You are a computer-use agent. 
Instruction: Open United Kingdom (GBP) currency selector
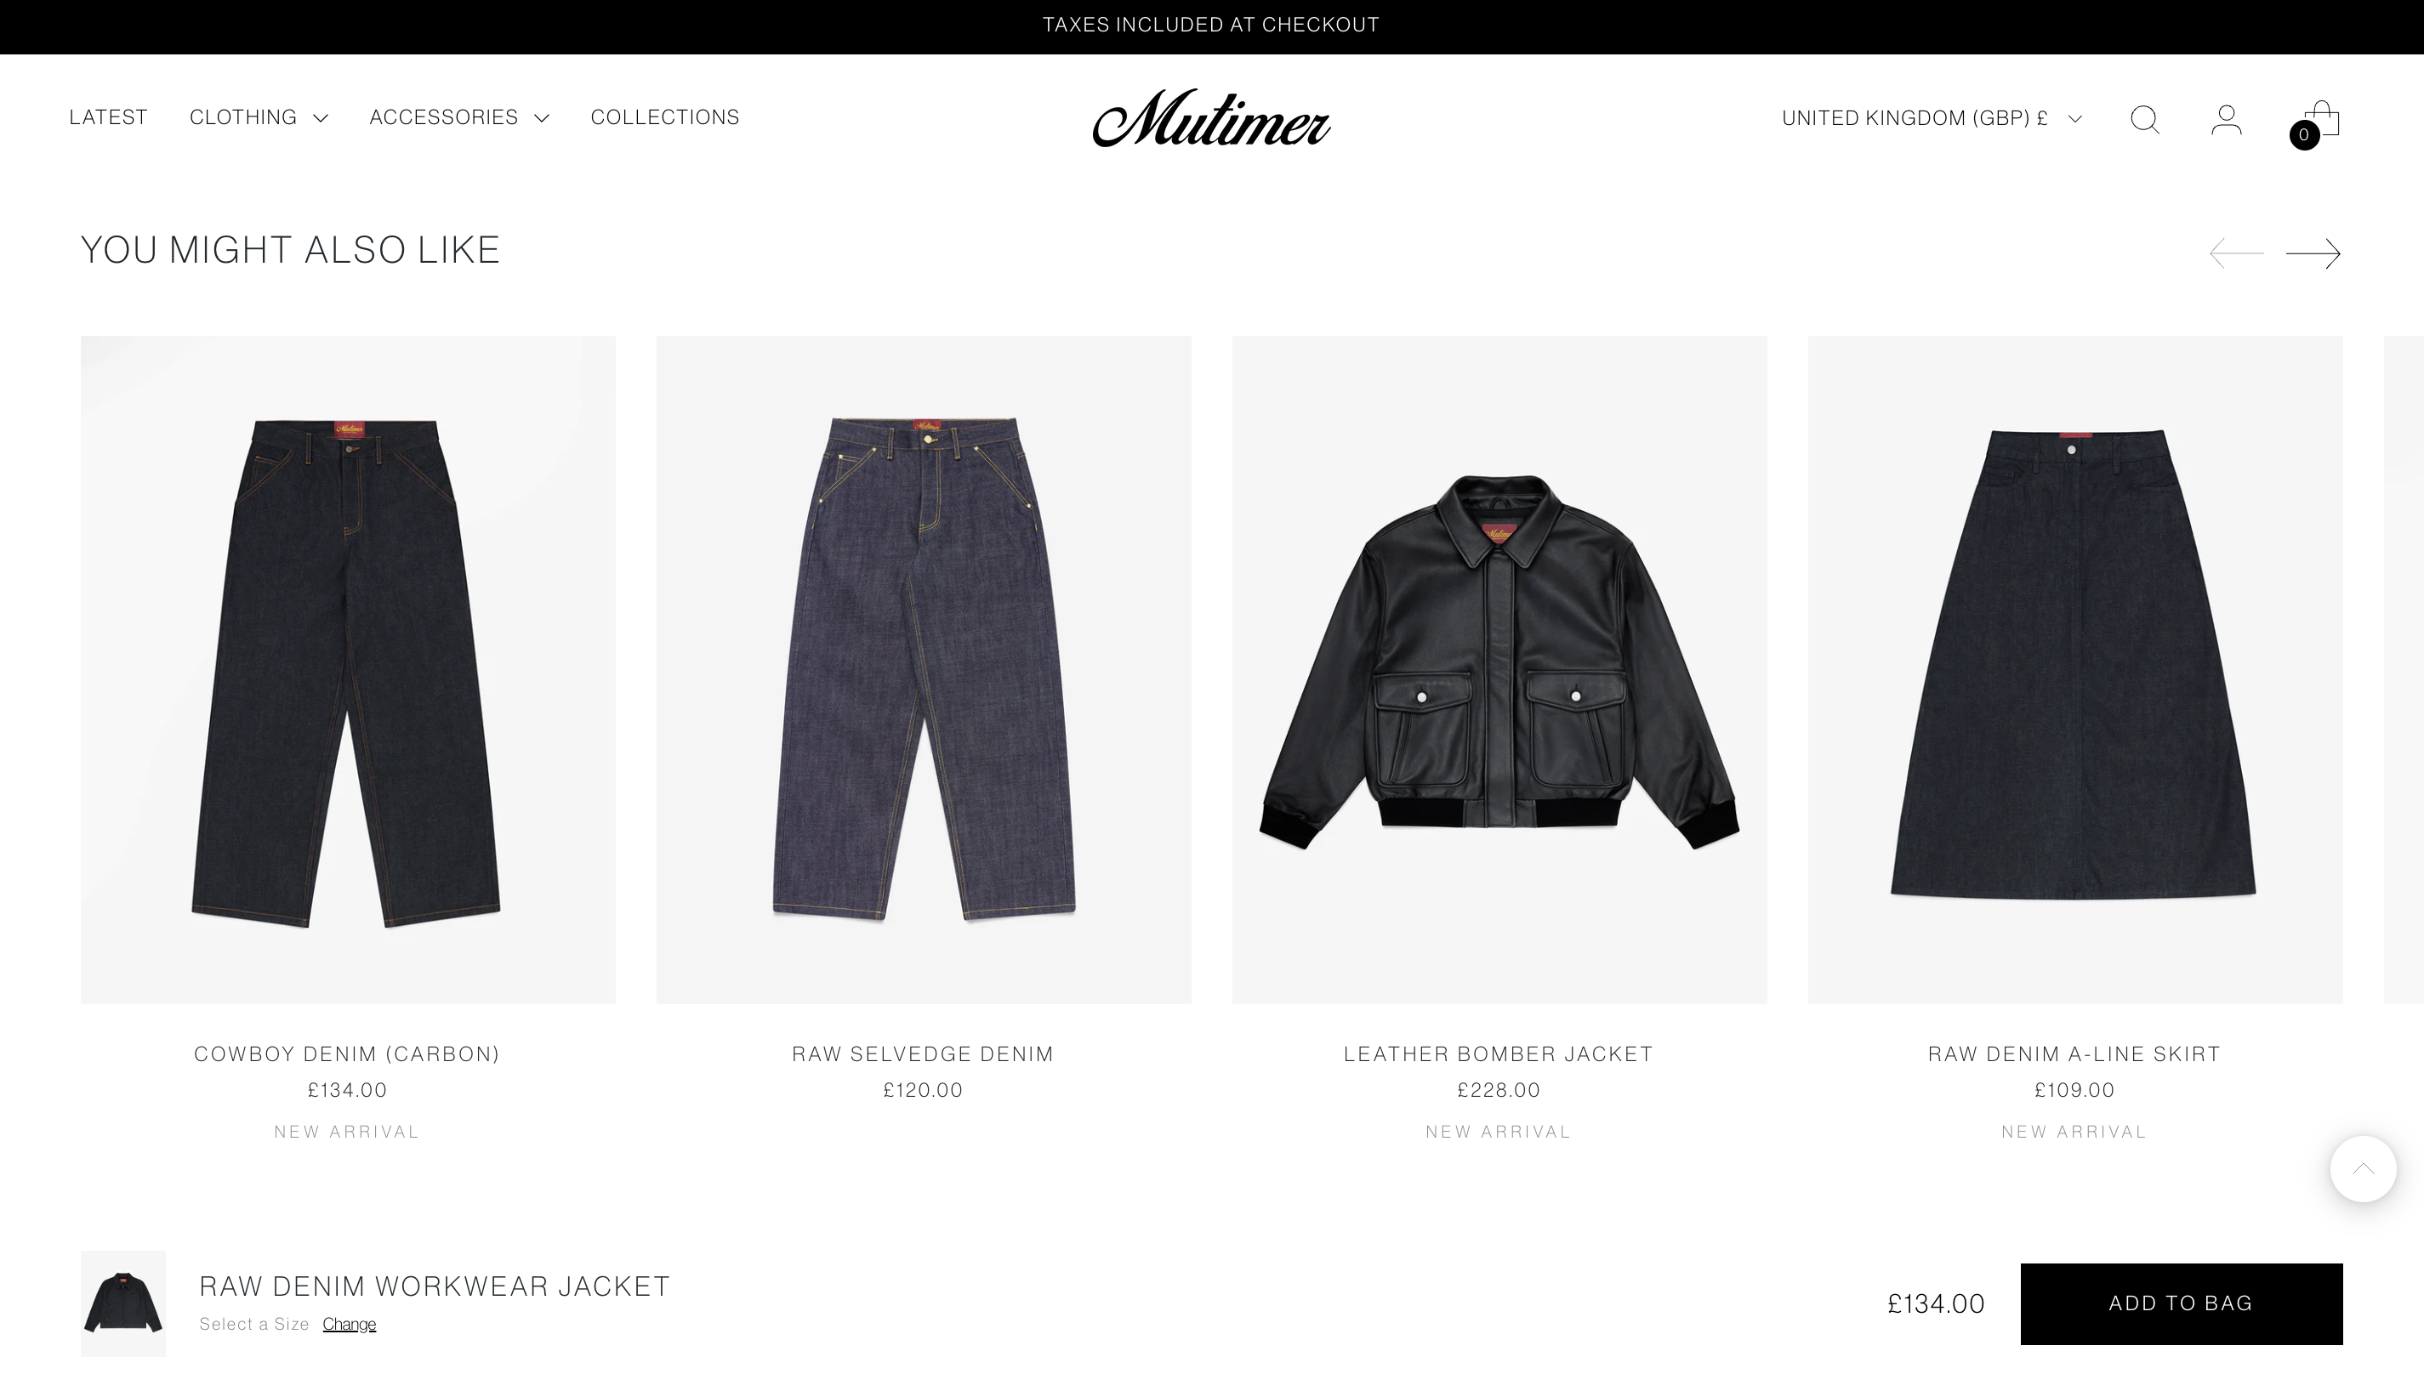point(1932,118)
